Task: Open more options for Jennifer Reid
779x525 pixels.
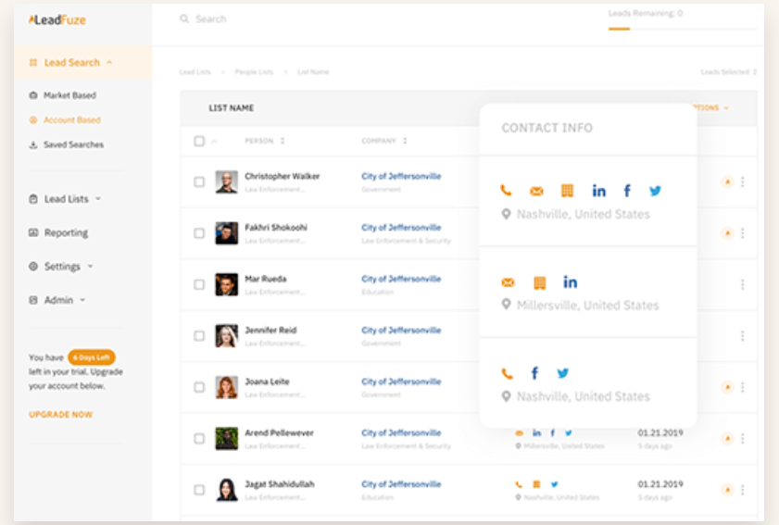Action: (743, 336)
